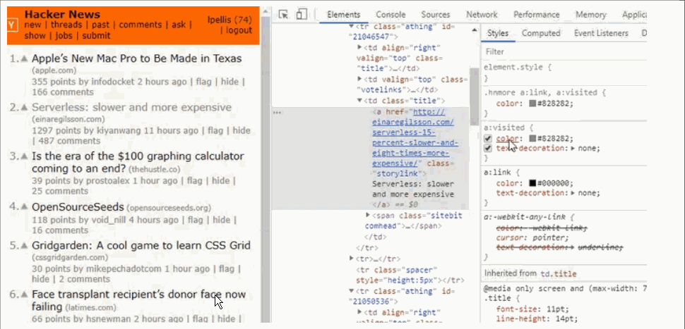Switch to the Computed sub-tab
Screen dimensions: 685x329
(x=541, y=33)
